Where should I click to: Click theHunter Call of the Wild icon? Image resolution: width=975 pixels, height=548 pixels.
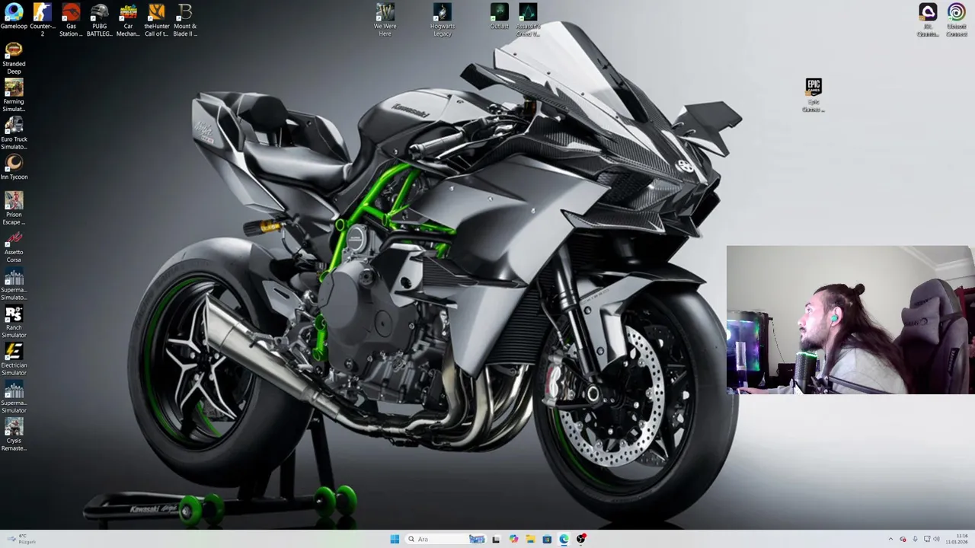click(157, 20)
